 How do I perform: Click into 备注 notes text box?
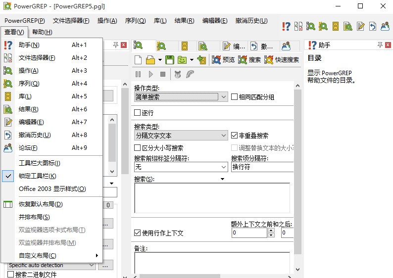coord(212,263)
